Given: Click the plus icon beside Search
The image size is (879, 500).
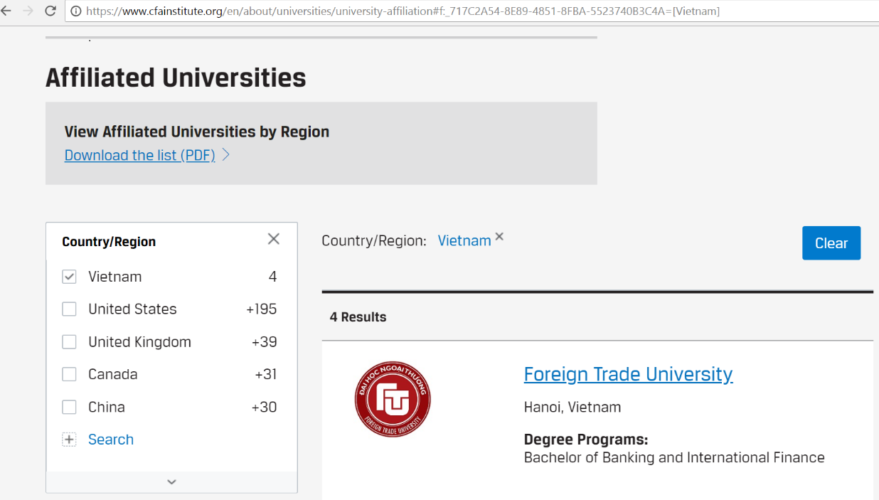Looking at the screenshot, I should tap(69, 440).
